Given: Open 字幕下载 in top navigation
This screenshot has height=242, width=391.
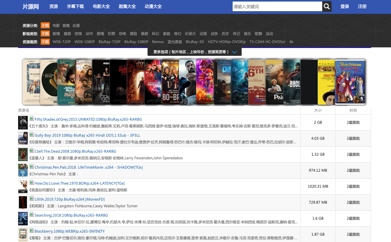Looking at the screenshot, I should [75, 6].
